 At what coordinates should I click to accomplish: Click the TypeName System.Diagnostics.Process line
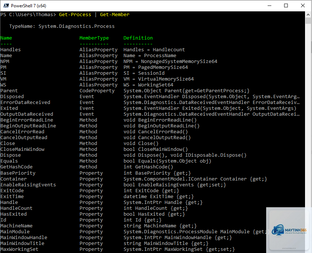[x=62, y=26]
